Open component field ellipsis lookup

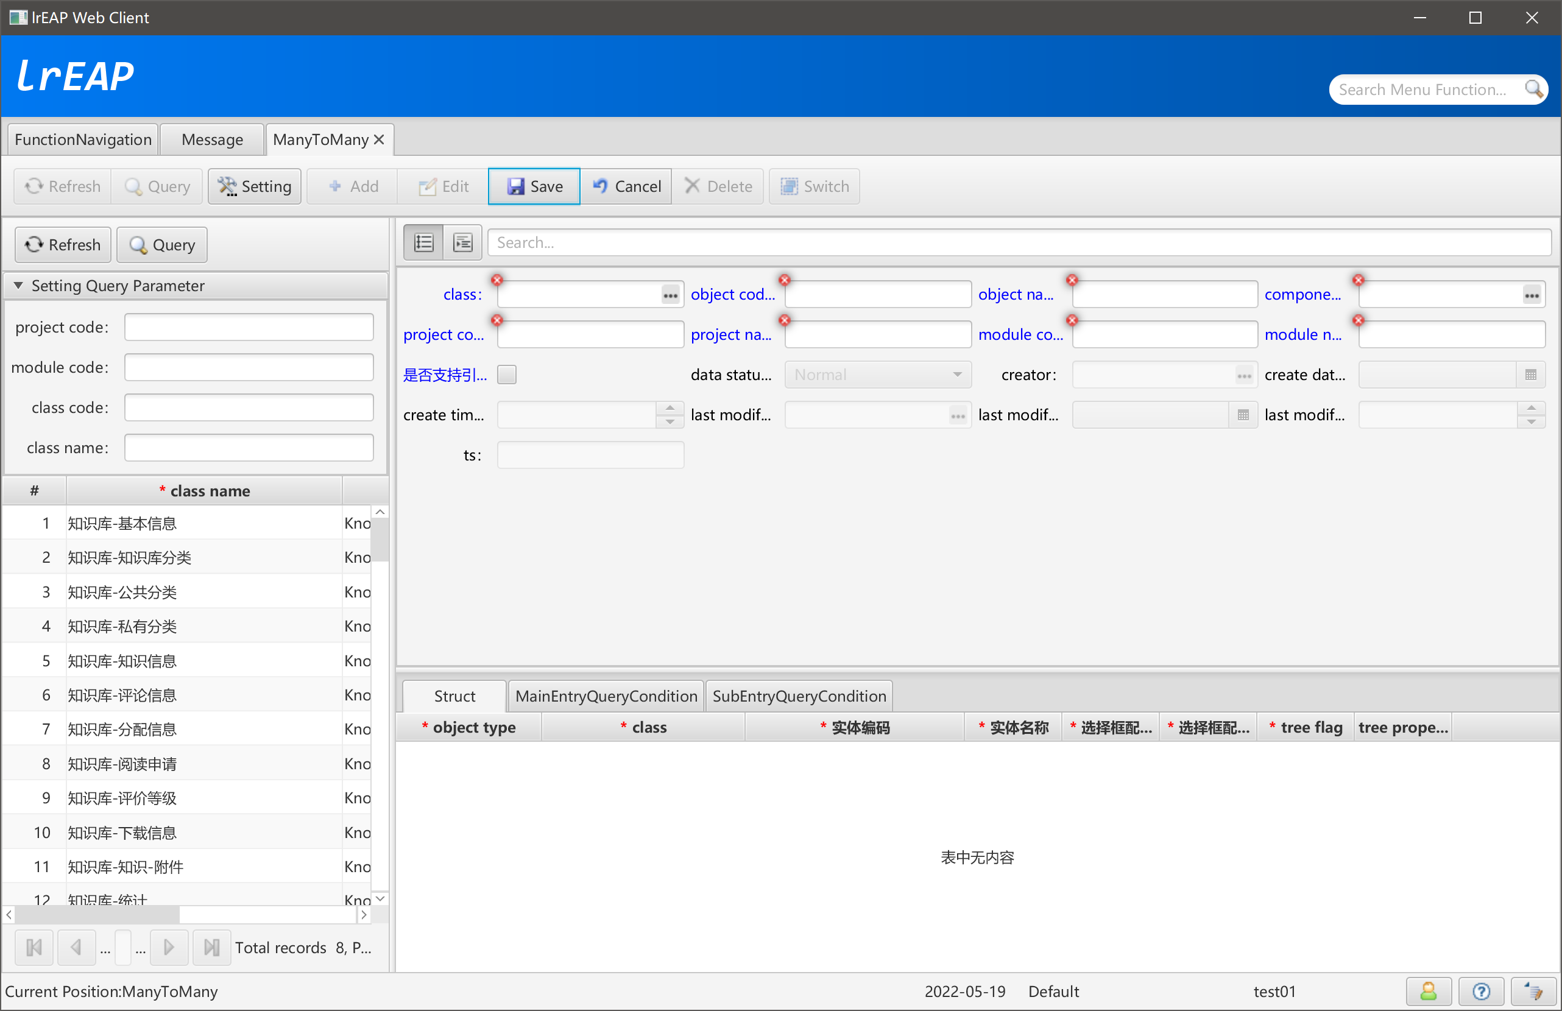click(1532, 295)
